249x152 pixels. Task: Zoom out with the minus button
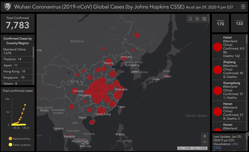coord(204,142)
